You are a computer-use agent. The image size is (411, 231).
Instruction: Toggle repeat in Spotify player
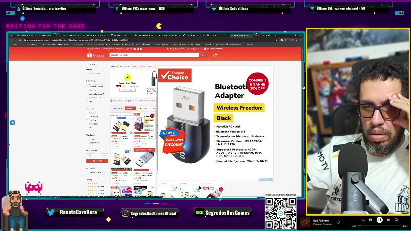(x=396, y=220)
